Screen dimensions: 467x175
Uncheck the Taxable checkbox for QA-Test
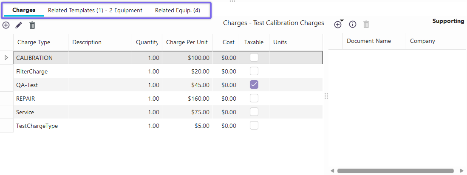[x=254, y=85]
